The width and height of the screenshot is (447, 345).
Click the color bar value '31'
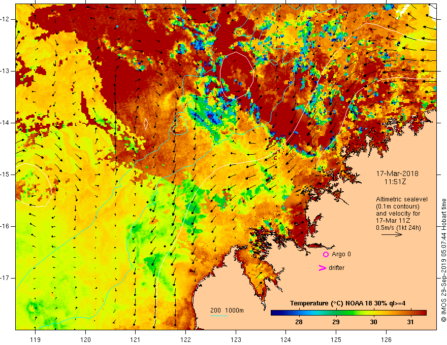click(410, 322)
